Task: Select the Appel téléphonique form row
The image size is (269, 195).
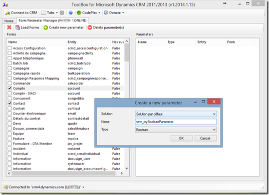Action: 66,58
